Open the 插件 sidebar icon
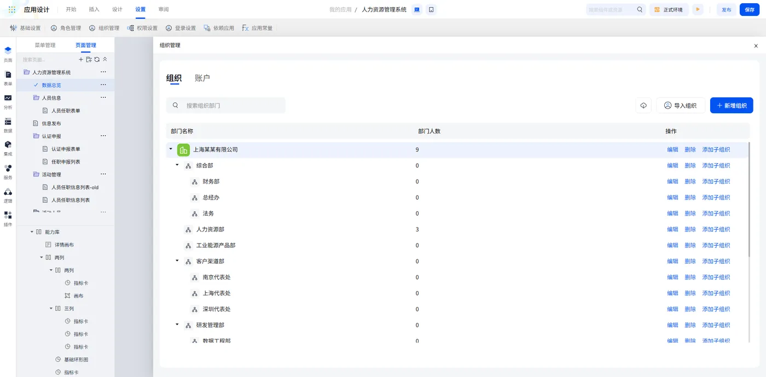The image size is (766, 377). [8, 219]
